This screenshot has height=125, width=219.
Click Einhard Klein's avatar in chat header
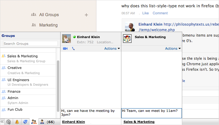[66, 39]
